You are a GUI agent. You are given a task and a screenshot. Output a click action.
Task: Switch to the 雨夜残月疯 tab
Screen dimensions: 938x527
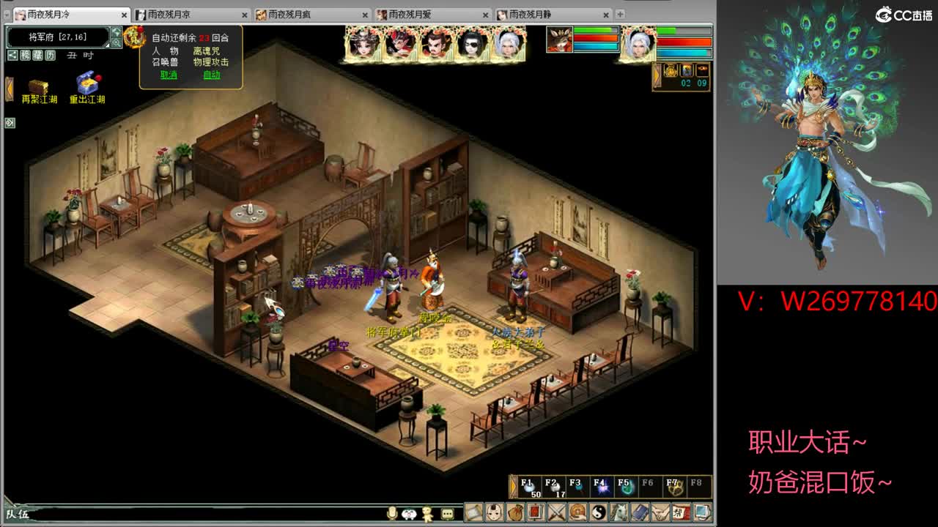(313, 15)
